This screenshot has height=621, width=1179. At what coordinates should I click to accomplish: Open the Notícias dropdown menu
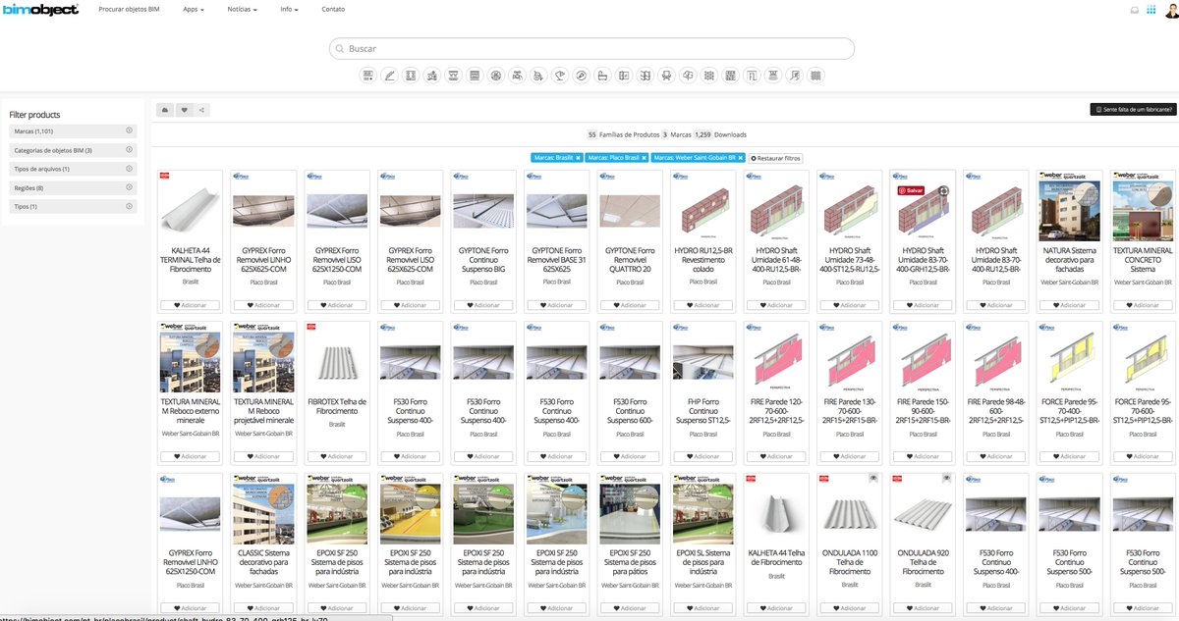[242, 9]
